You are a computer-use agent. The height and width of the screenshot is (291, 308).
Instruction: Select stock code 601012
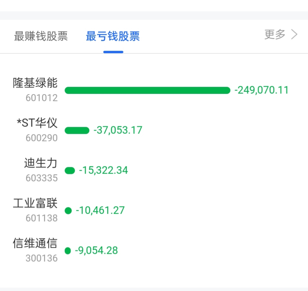pyautogui.click(x=42, y=98)
